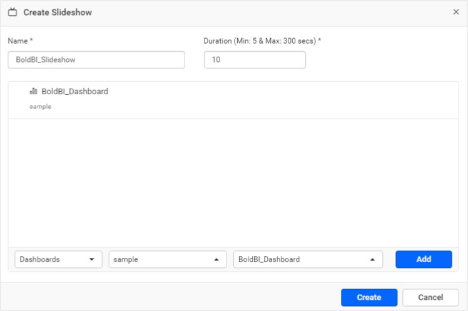Select the BoldBI_Dashboard list item

(233, 100)
